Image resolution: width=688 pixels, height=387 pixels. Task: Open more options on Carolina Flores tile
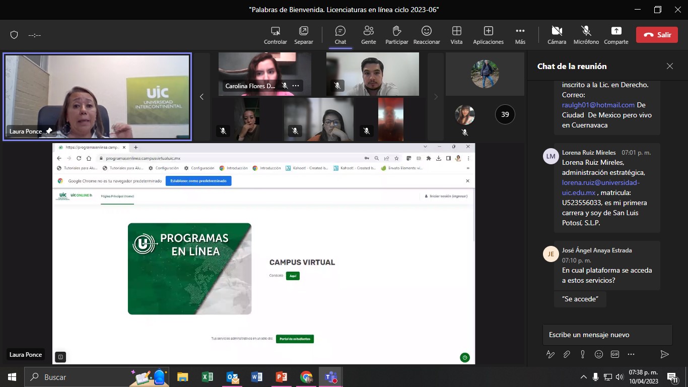click(x=296, y=86)
